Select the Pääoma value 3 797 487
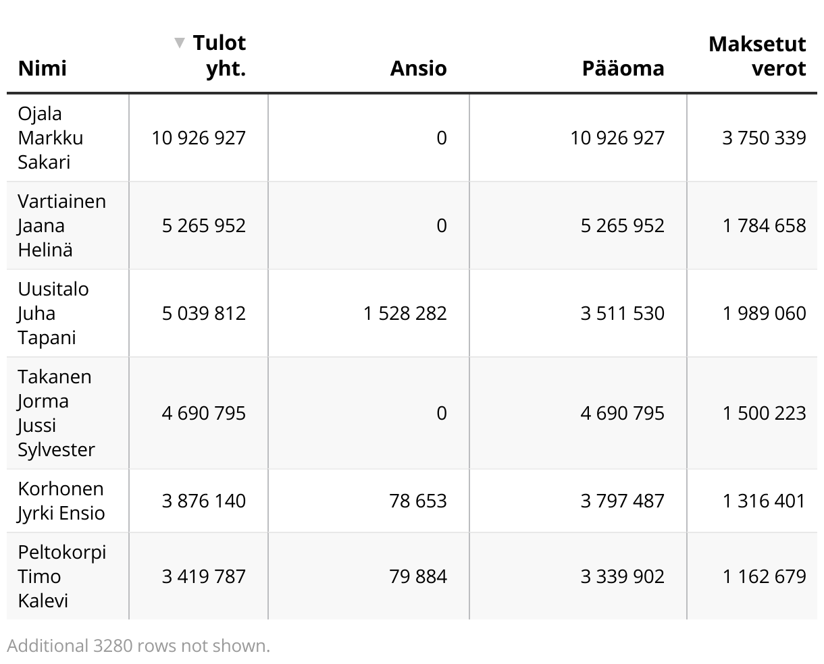 point(623,501)
